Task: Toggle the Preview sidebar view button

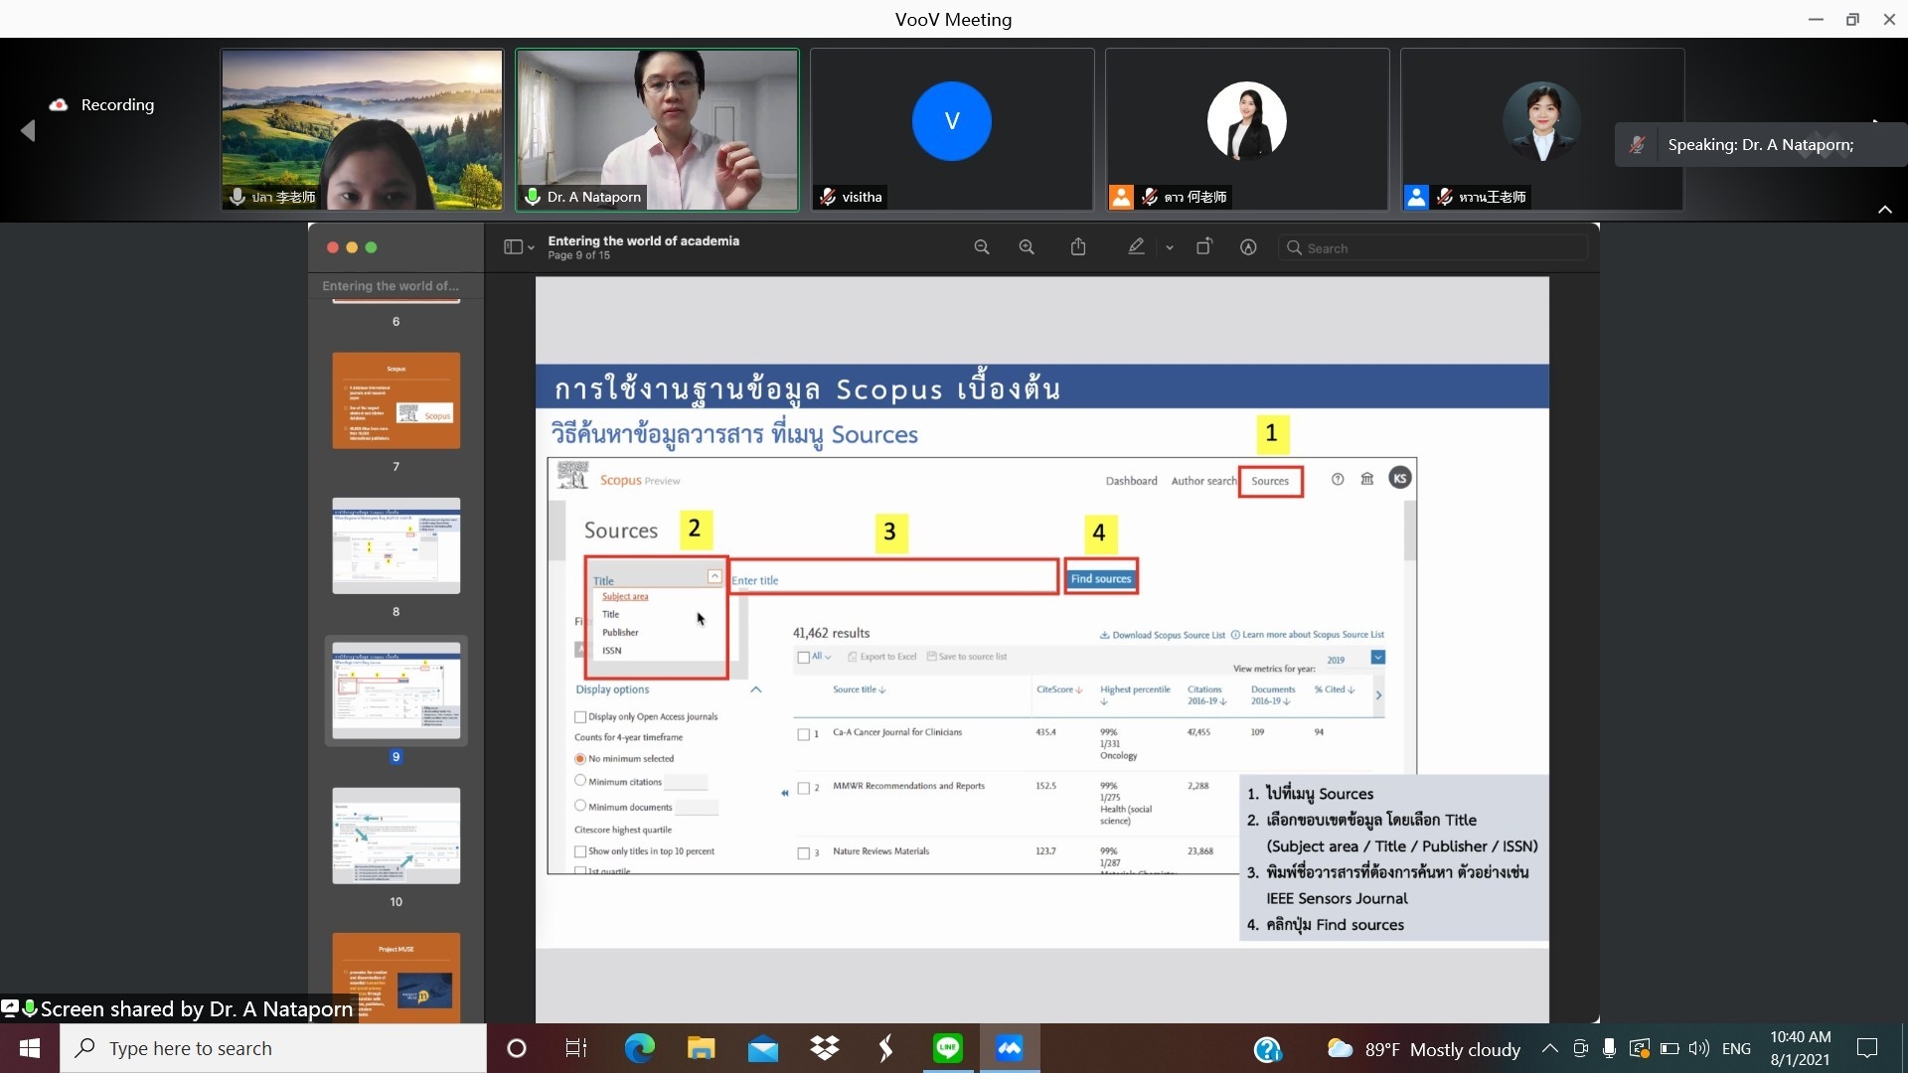Action: click(513, 247)
